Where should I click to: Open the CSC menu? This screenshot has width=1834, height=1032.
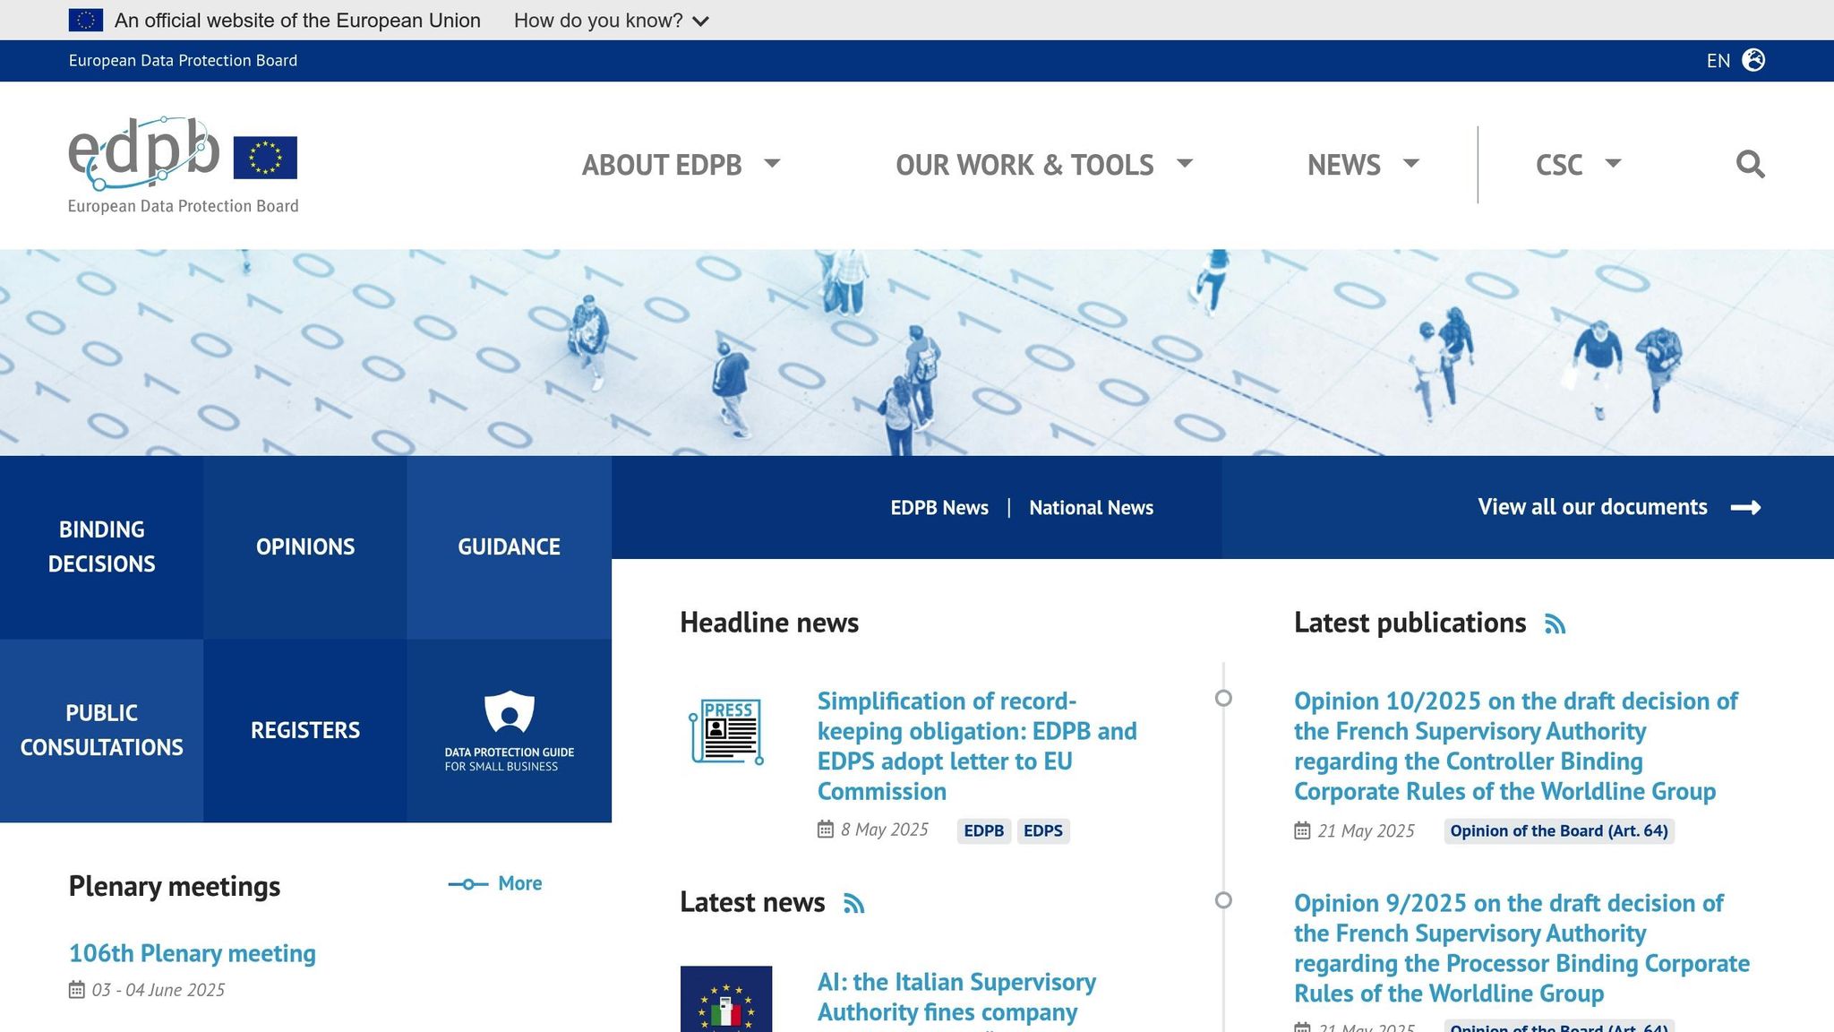point(1559,165)
